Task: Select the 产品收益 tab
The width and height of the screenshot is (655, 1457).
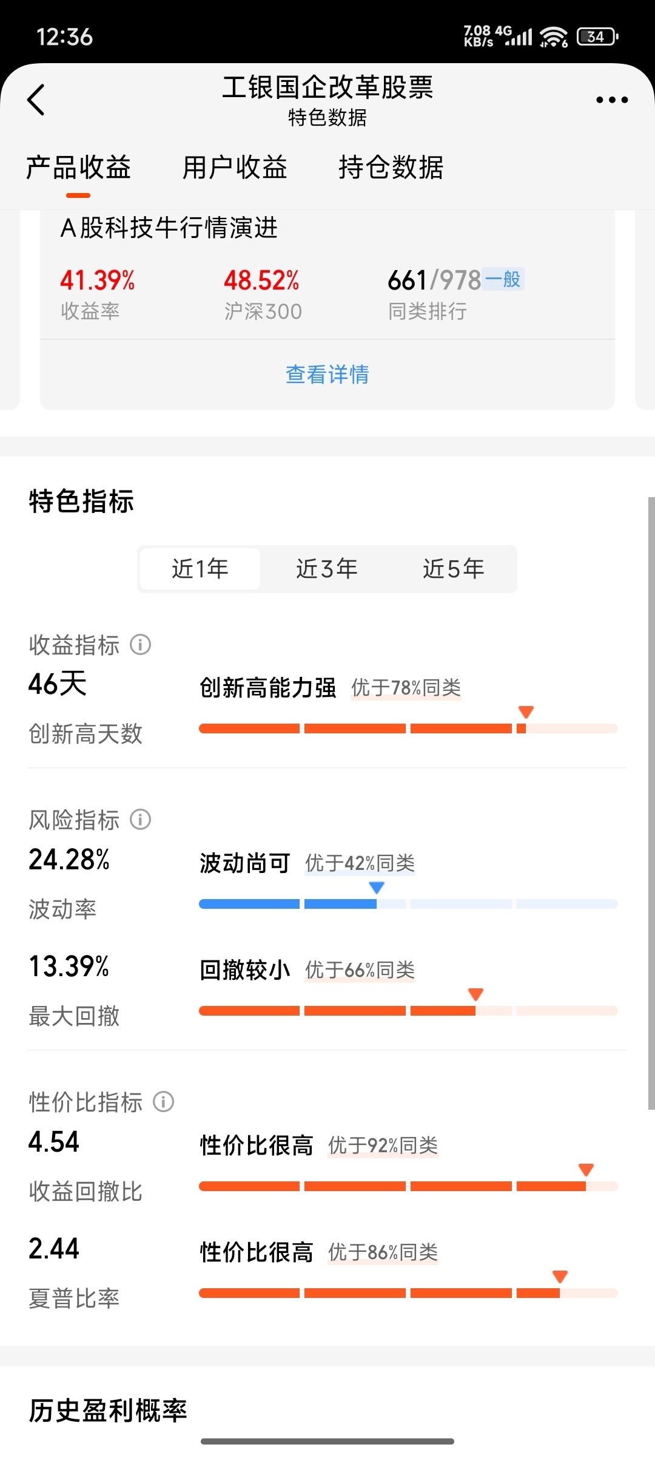Action: coord(78,168)
